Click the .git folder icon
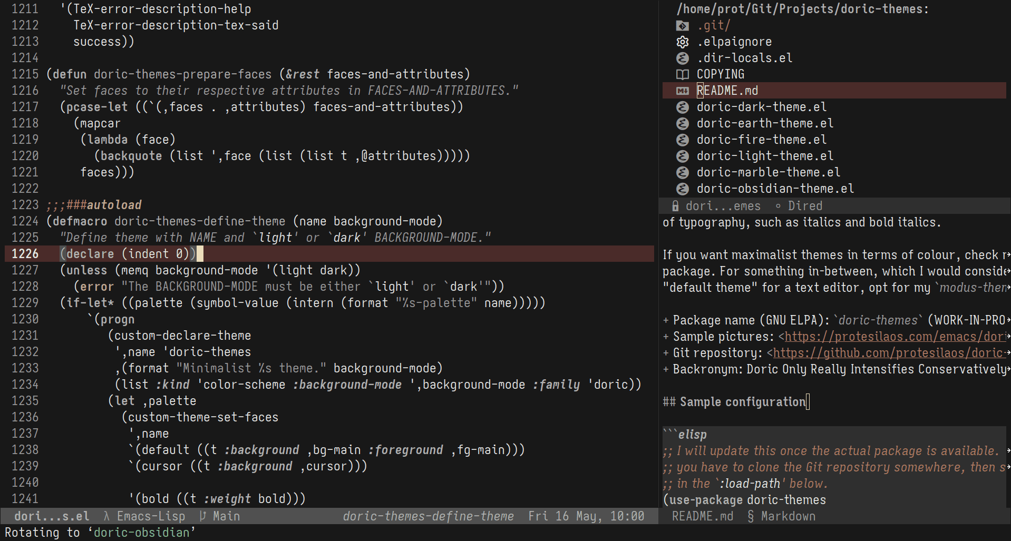 click(x=682, y=25)
